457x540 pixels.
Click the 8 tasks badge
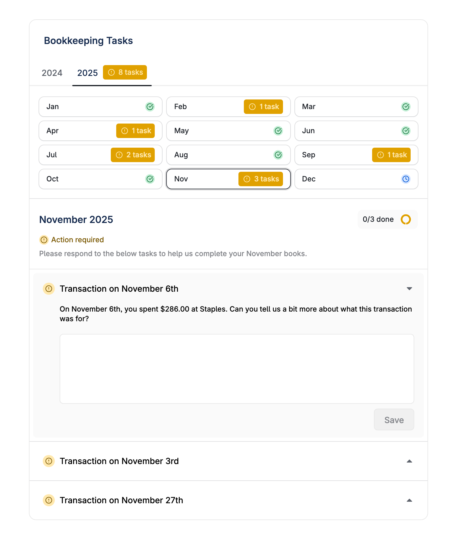(125, 72)
